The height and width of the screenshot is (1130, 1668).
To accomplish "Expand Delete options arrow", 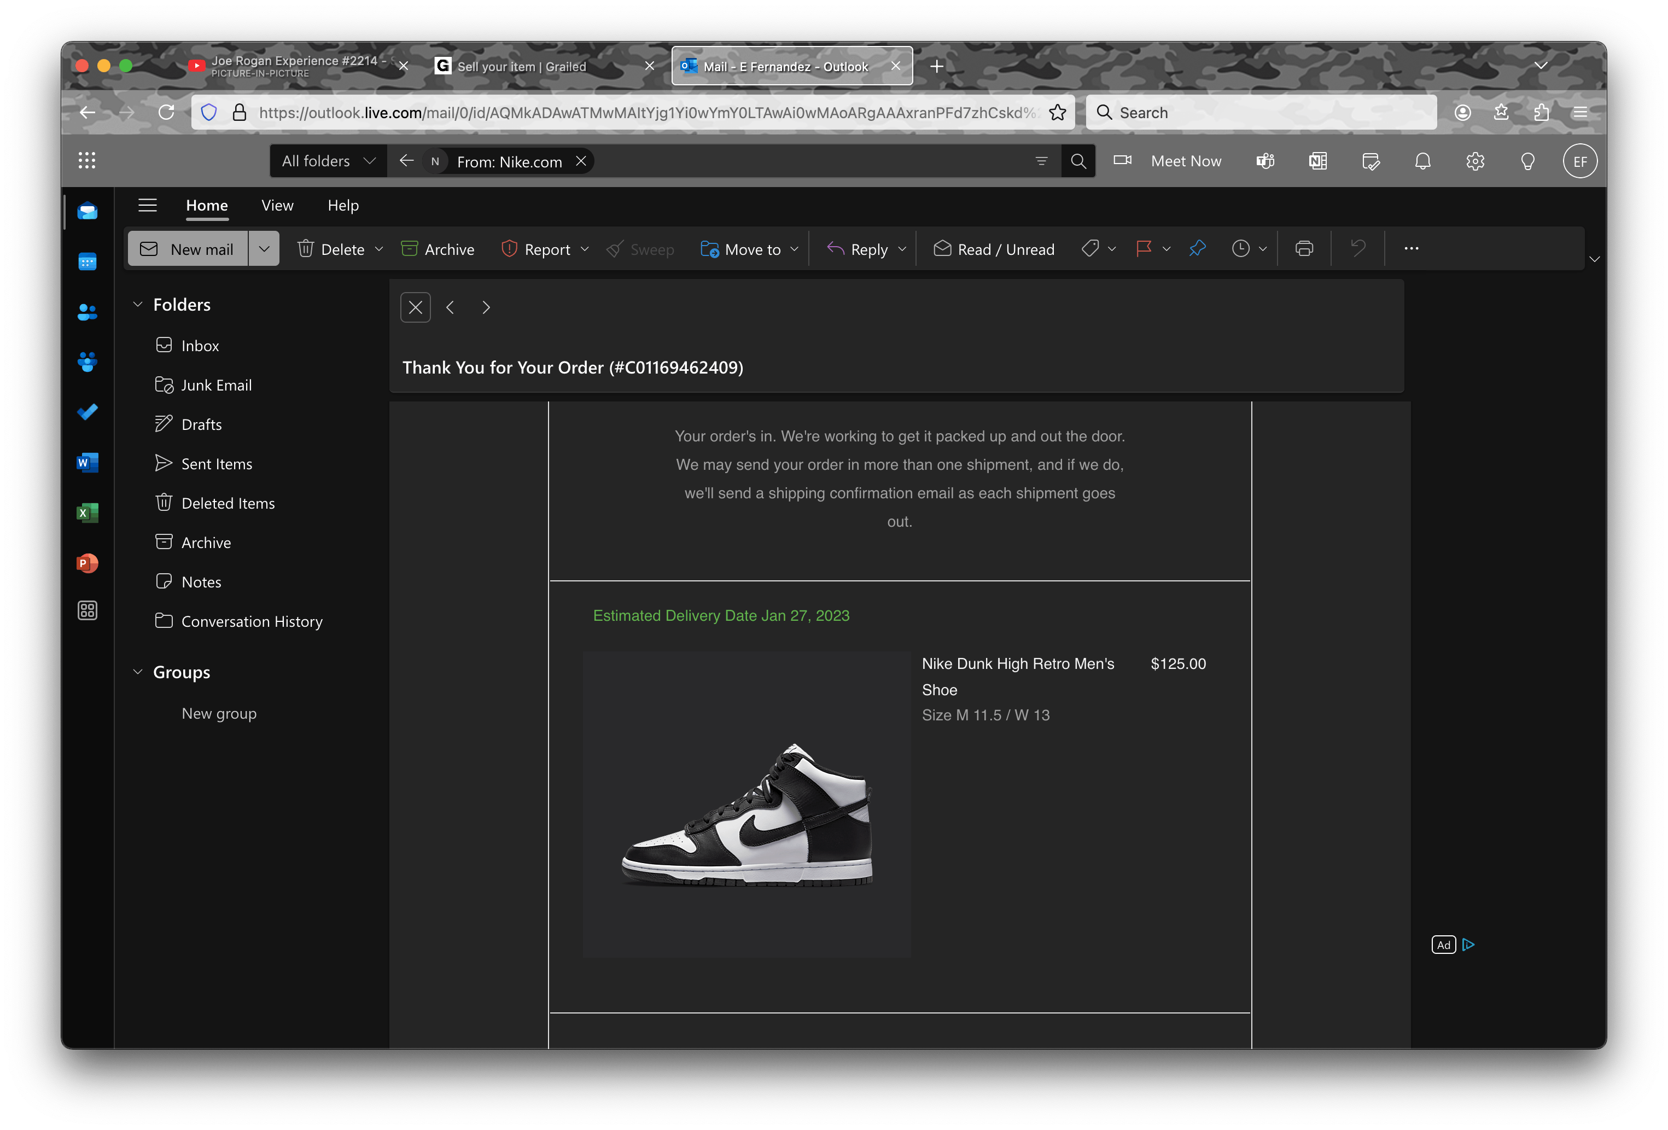I will pos(379,249).
